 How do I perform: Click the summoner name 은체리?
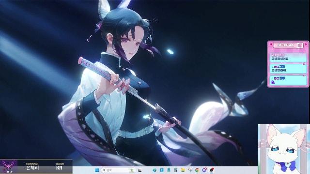(x=32, y=168)
